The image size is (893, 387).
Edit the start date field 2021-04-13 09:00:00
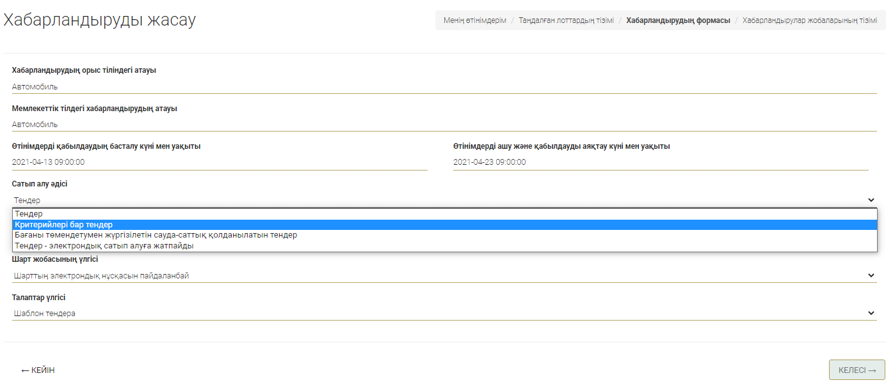click(x=219, y=162)
